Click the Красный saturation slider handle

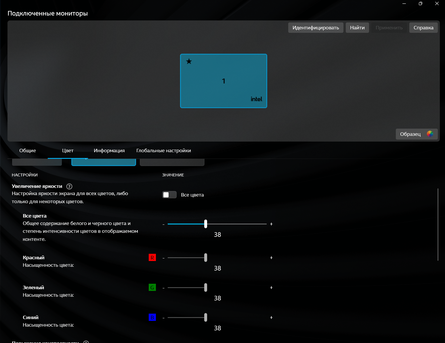pos(206,258)
